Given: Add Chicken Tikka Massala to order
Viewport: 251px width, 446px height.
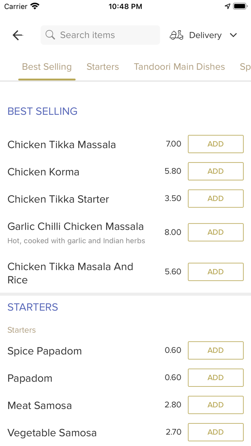Looking at the screenshot, I should pyautogui.click(x=216, y=144).
